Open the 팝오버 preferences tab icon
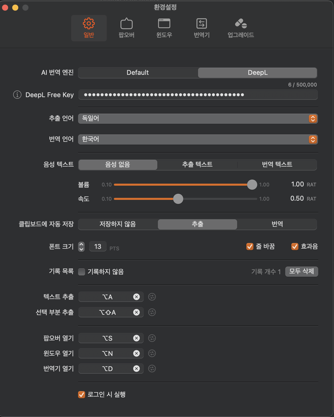The width and height of the screenshot is (334, 417). [126, 24]
